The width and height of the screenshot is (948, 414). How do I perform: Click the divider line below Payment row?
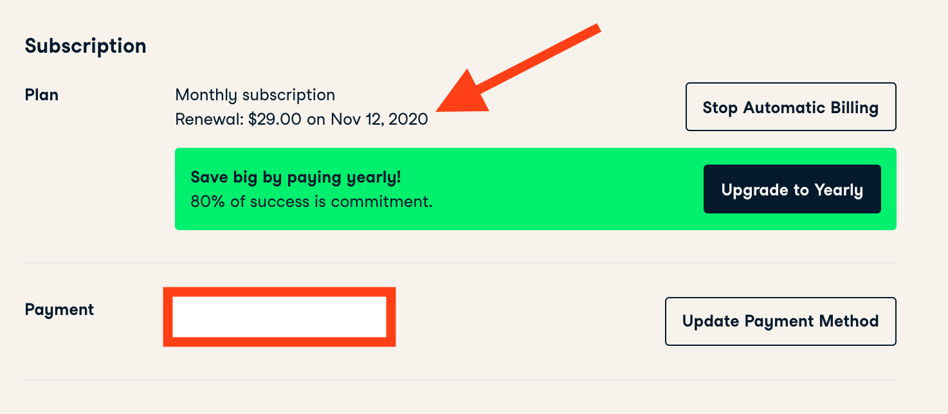460,380
